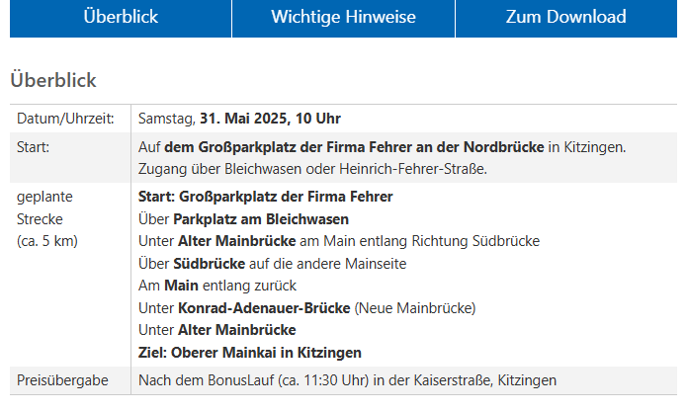Click the Ziel: Oberer Mainkai in Kitzingen line
The image size is (687, 412).
(x=250, y=353)
